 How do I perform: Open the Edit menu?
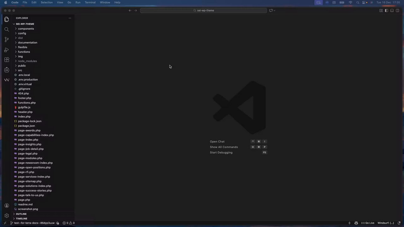point(34,2)
